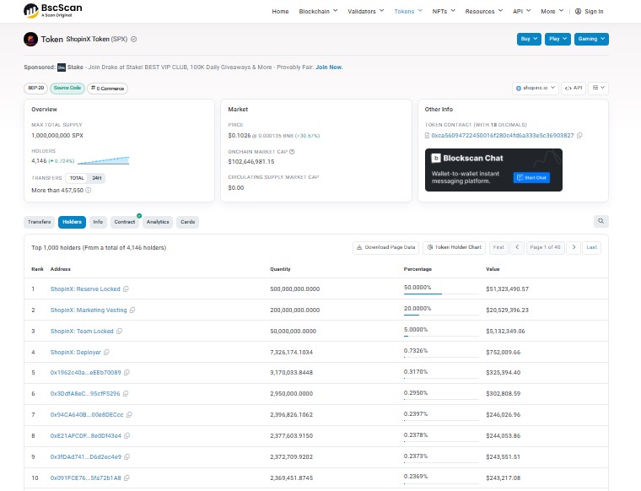Click the </> API button
Screen dimensions: 641x491
click(574, 88)
